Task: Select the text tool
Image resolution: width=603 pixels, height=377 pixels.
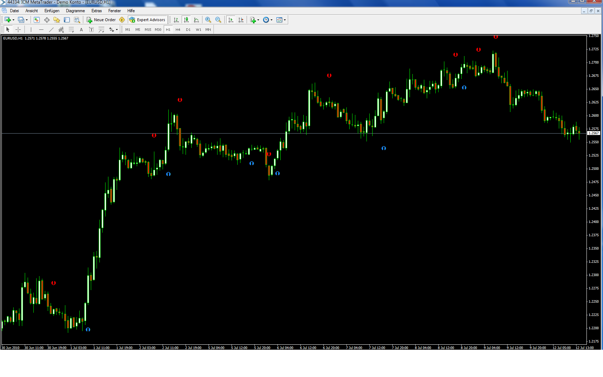Action: tap(81, 29)
